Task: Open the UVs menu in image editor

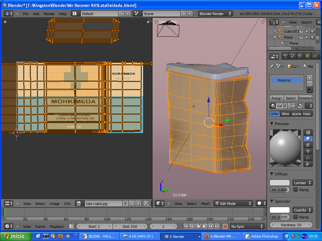Action: [67, 204]
